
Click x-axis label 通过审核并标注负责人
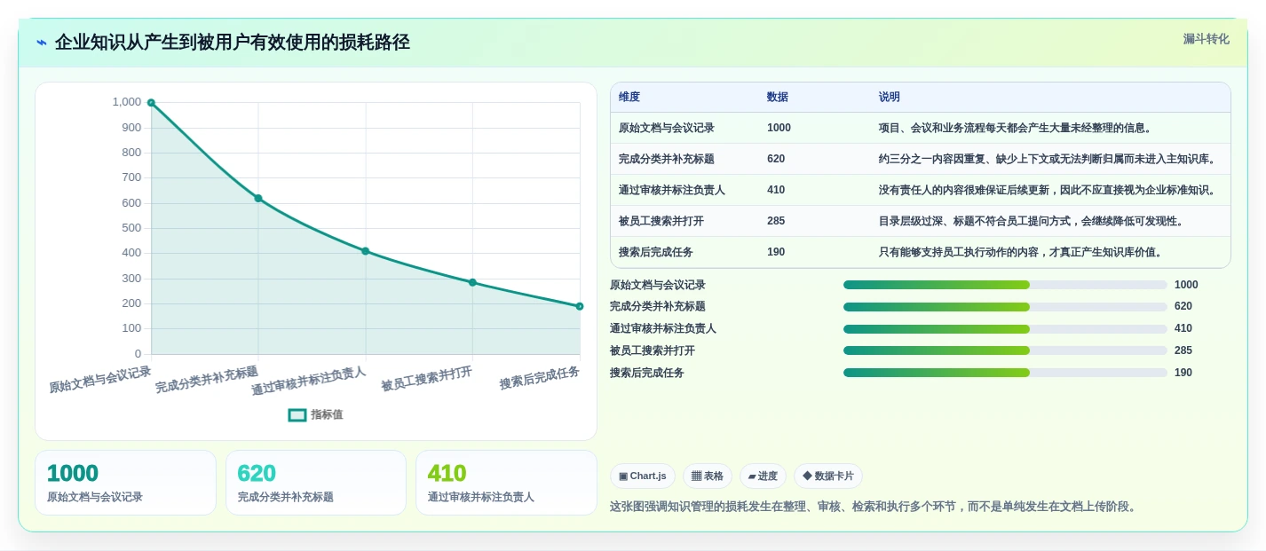click(308, 381)
